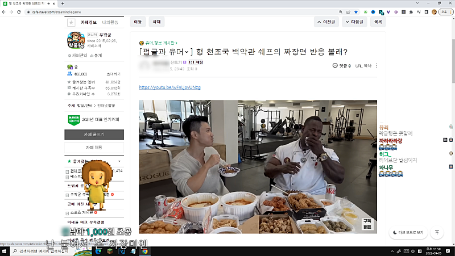Open the 스포츠 게시판 board
The image size is (455, 256).
(x=81, y=212)
